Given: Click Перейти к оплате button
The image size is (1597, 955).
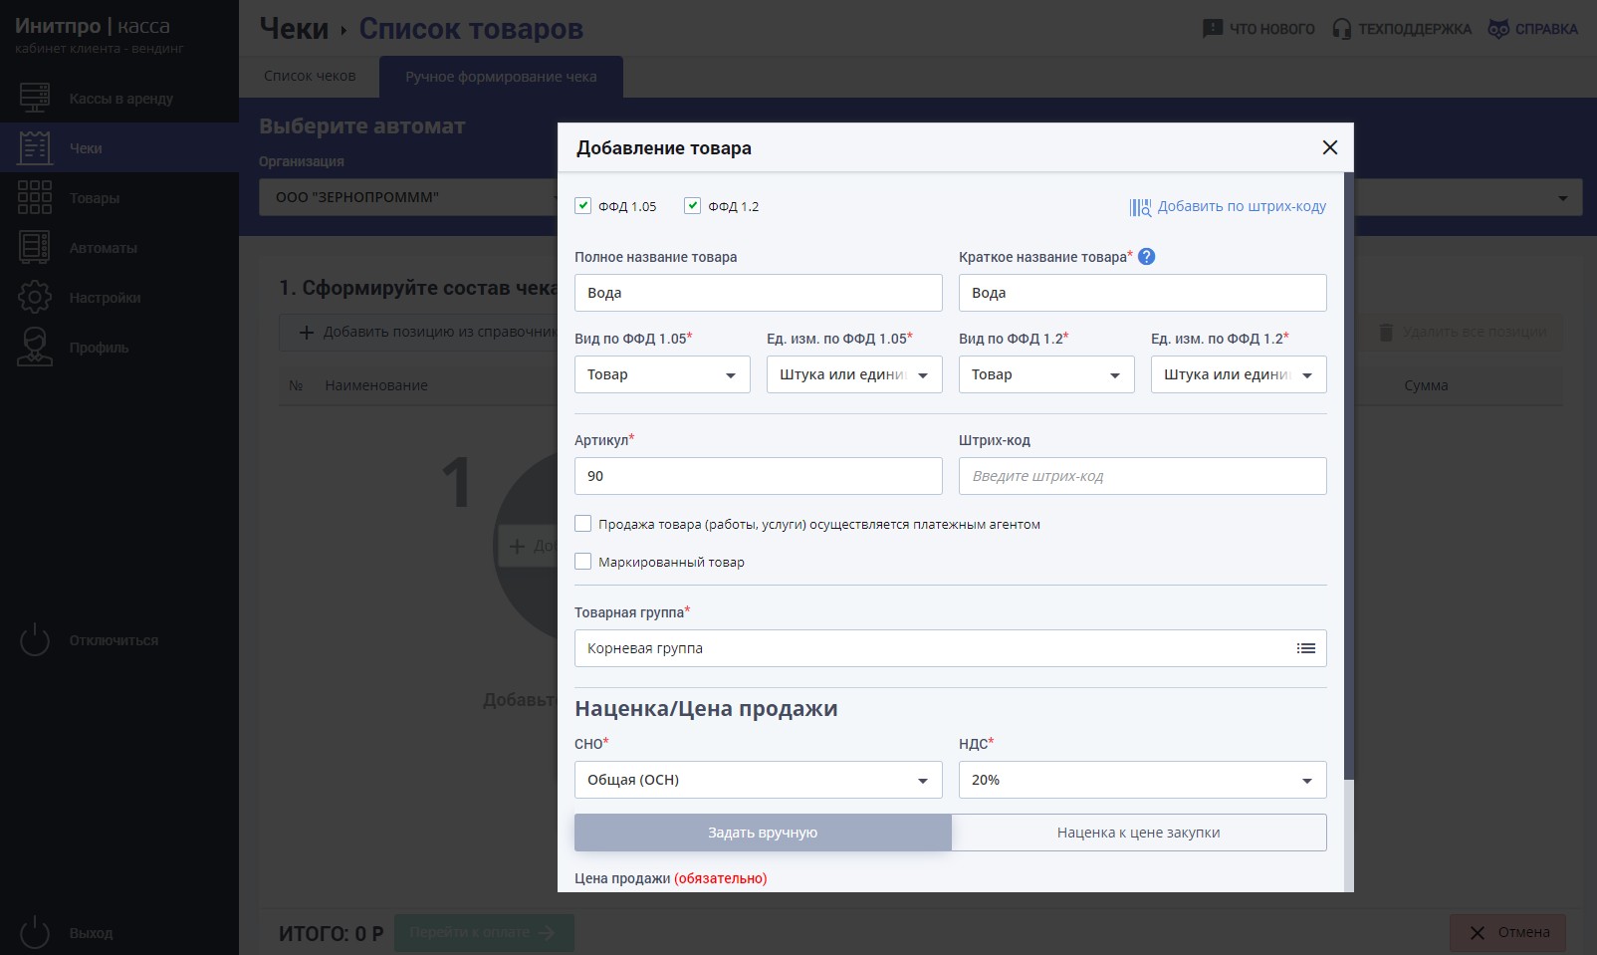Looking at the screenshot, I should (x=484, y=932).
